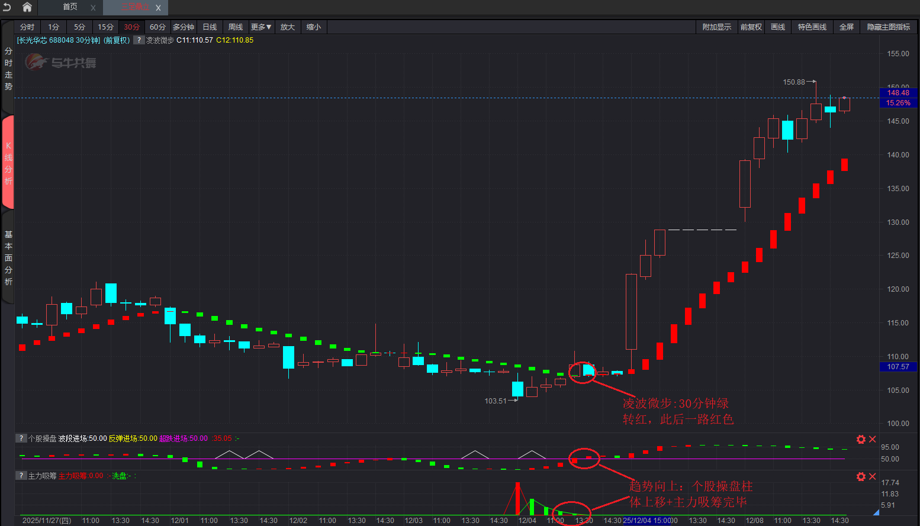
Task: Close the 个股操盘 indicator panel
Action: tap(872, 439)
